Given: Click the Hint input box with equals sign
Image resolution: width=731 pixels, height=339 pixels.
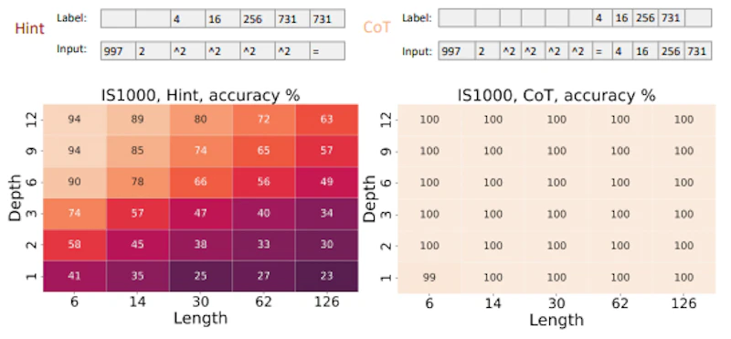Looking at the screenshot, I should coord(327,50).
